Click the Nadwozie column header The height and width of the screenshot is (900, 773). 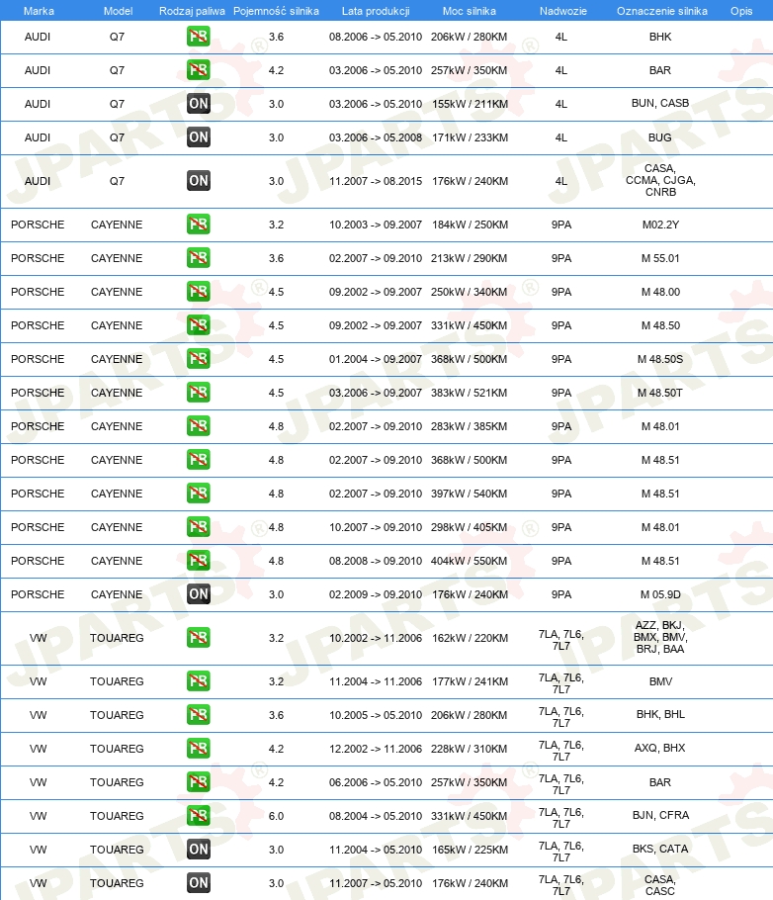pos(563,11)
